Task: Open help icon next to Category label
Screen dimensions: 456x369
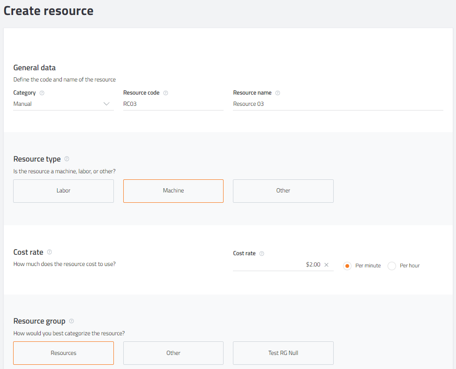Action: [x=42, y=93]
